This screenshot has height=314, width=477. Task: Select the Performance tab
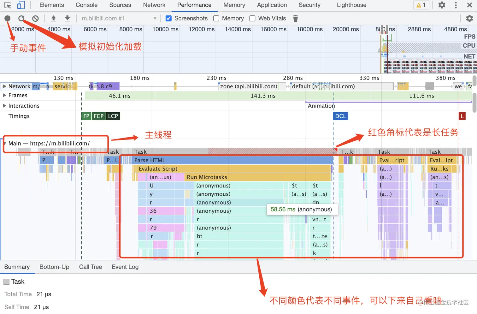pos(194,5)
